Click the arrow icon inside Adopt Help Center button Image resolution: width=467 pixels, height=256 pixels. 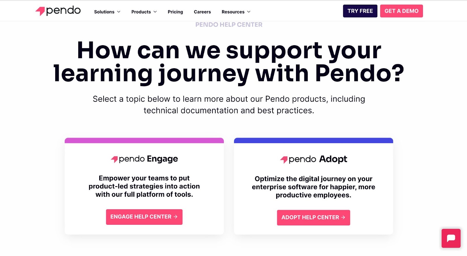[x=343, y=217]
